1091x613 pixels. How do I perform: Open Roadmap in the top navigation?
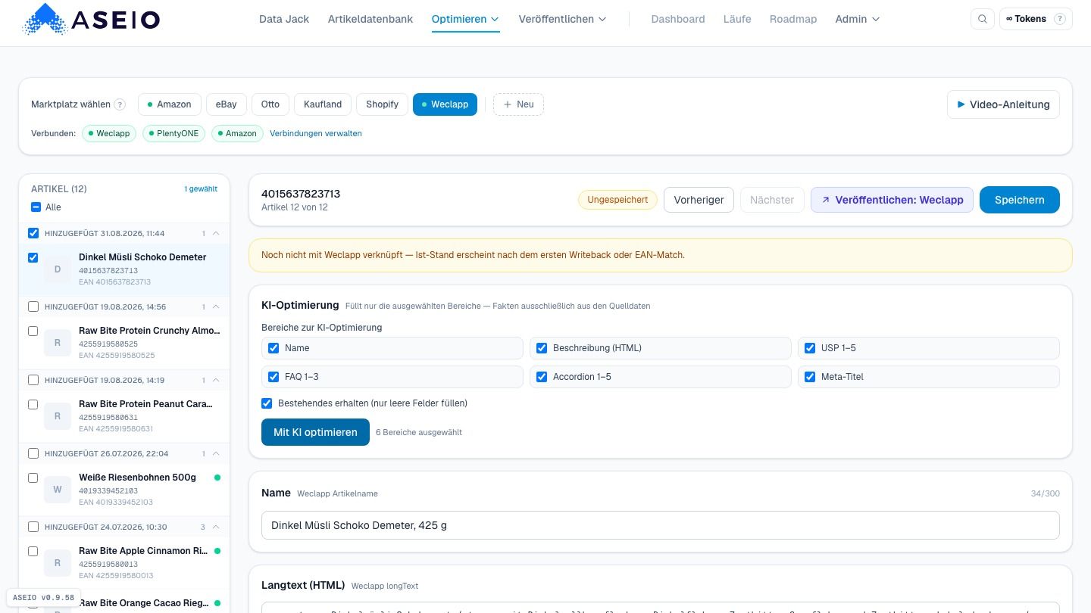(793, 19)
